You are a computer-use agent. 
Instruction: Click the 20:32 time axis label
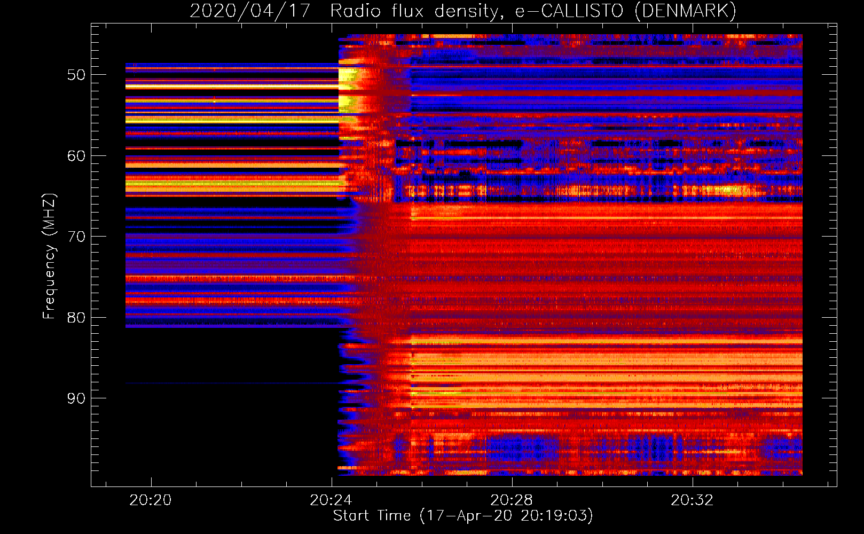(x=692, y=500)
